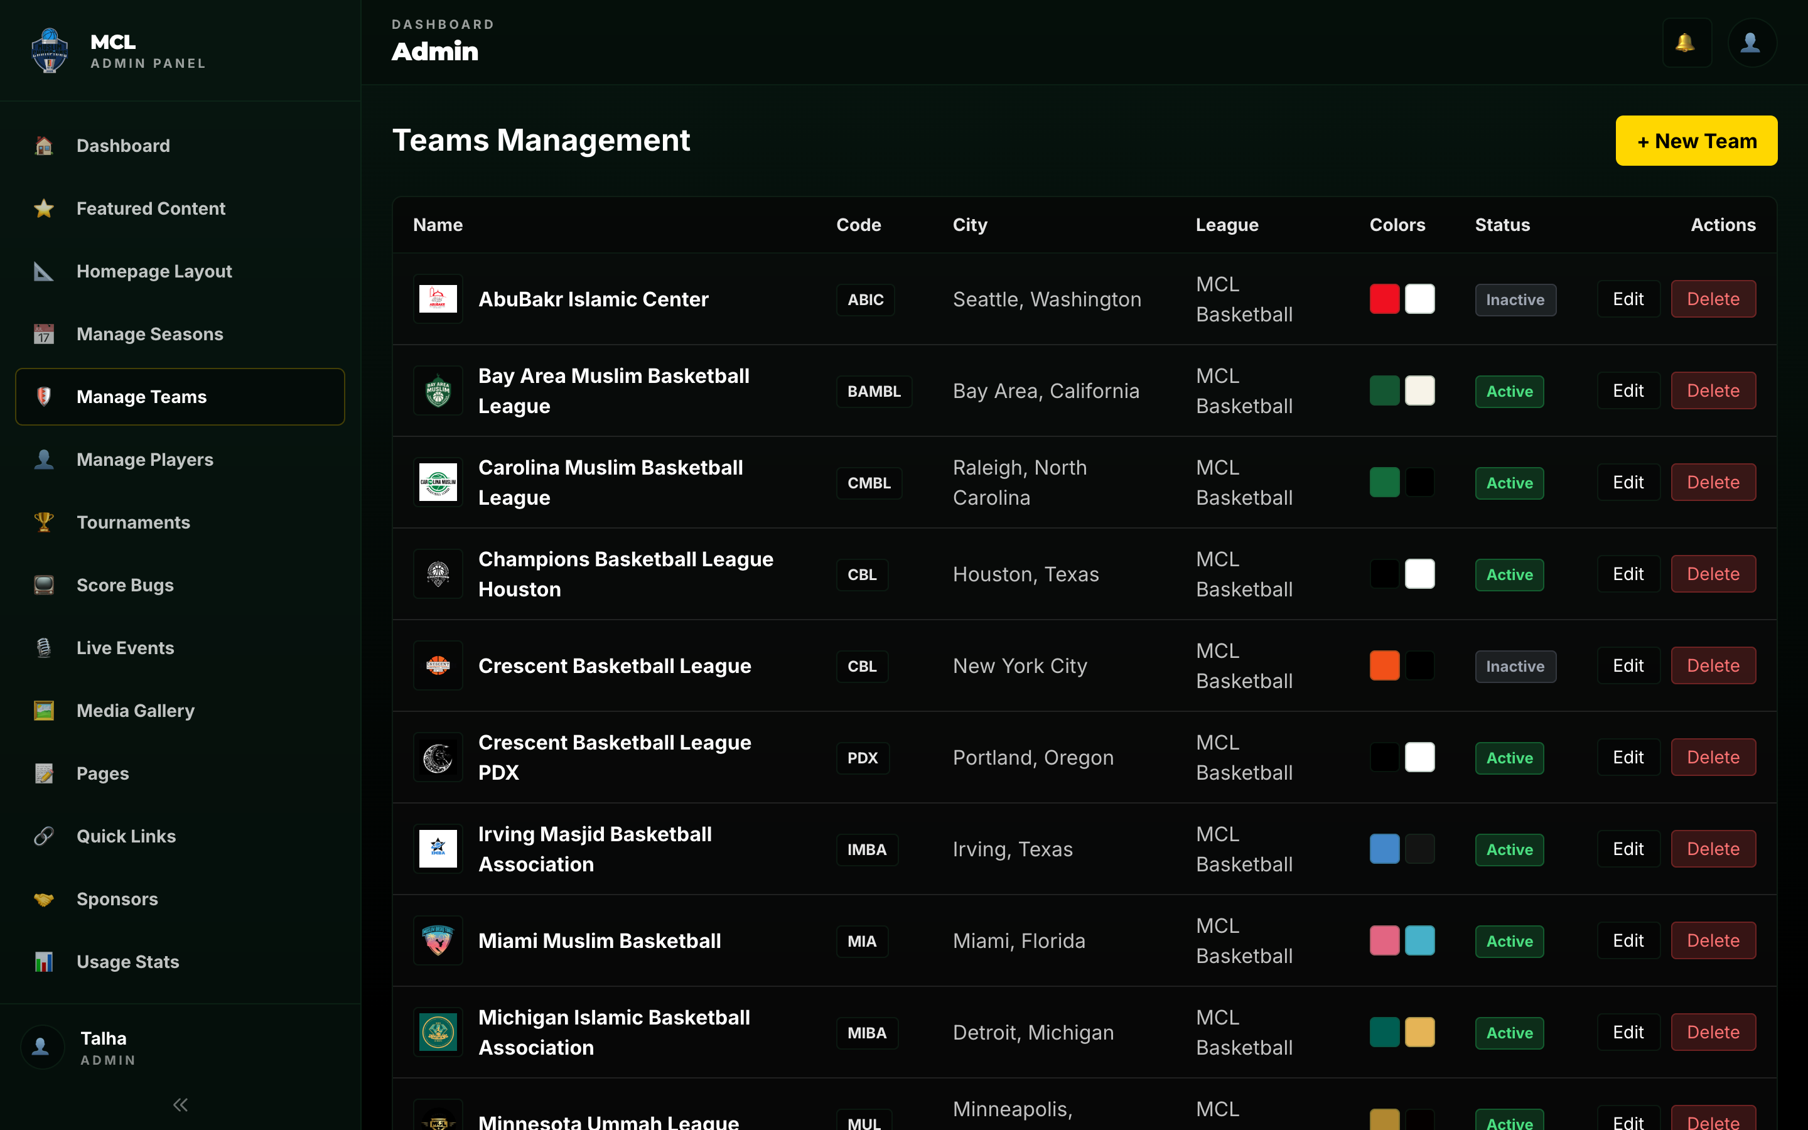This screenshot has width=1808, height=1130.
Task: Select the Manage Teams shield icon
Action: click(x=43, y=396)
